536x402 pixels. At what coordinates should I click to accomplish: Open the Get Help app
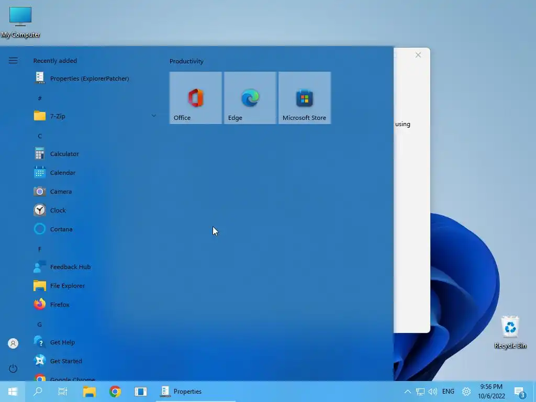click(95, 342)
